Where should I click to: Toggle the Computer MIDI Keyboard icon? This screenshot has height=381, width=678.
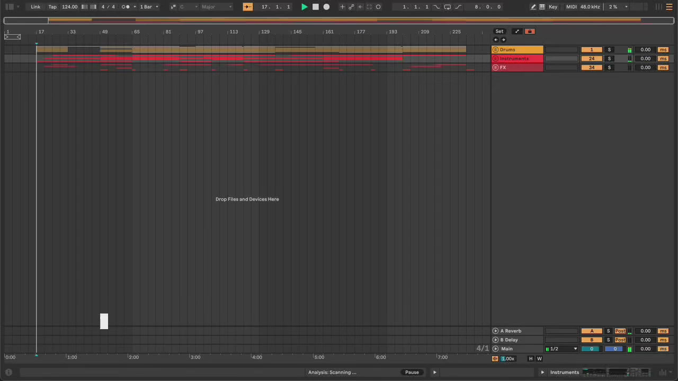542,7
